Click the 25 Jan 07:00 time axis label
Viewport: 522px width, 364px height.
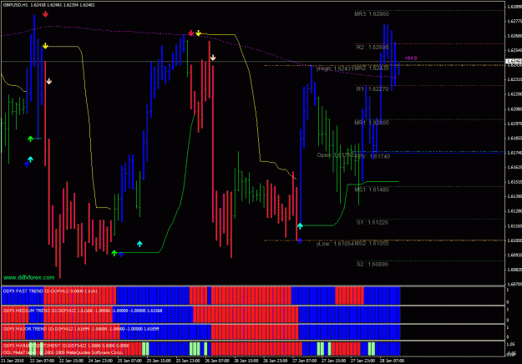click(129, 361)
